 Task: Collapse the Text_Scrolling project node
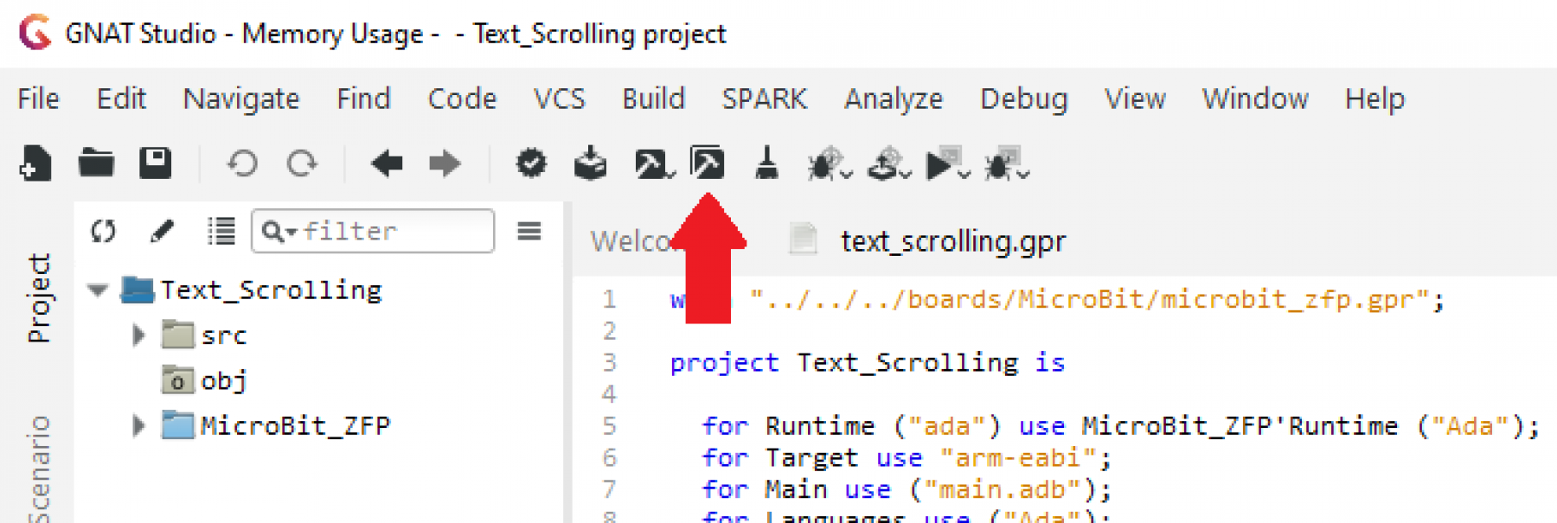pyautogui.click(x=98, y=290)
